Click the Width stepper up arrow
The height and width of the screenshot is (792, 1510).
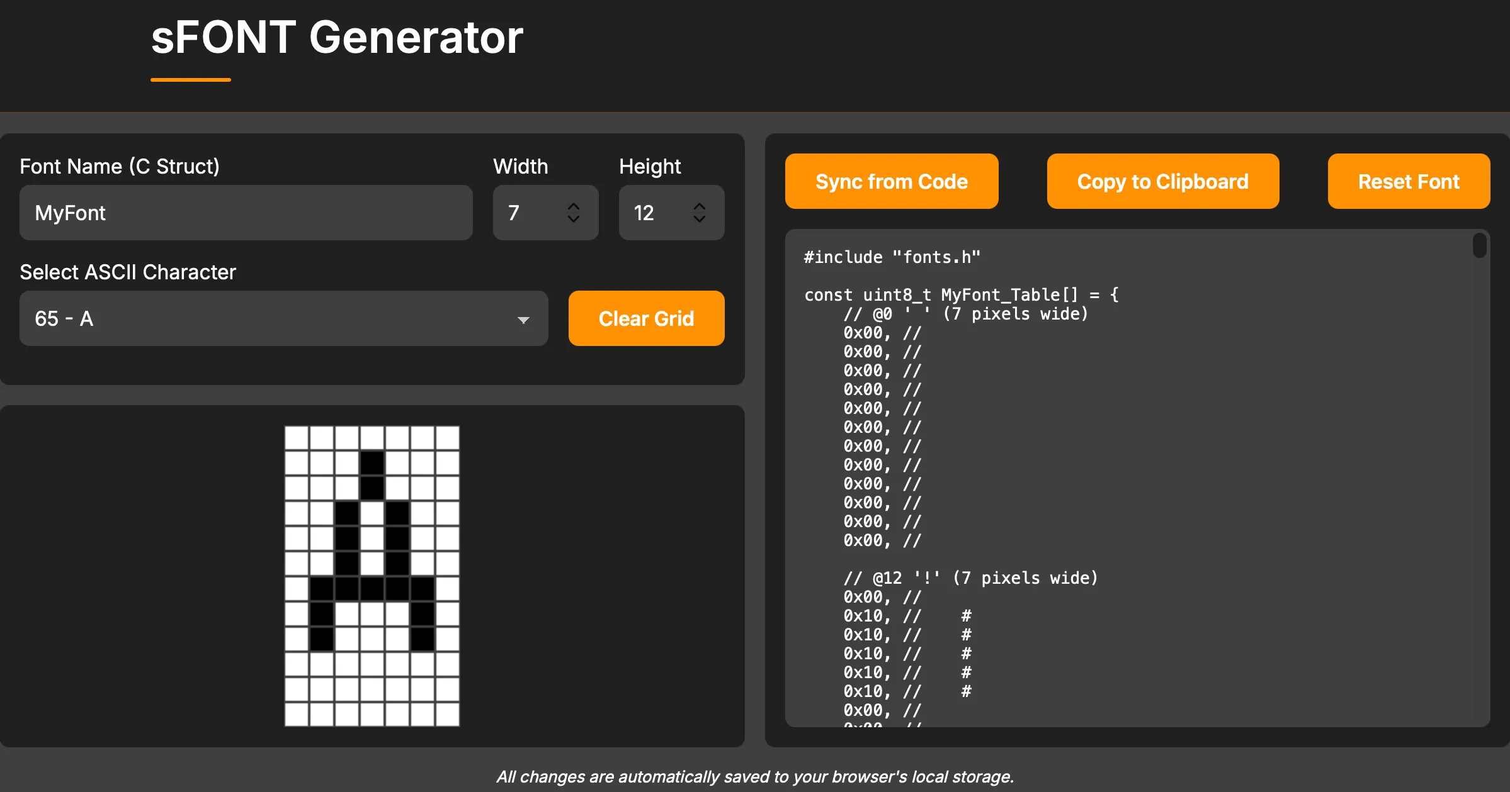574,206
